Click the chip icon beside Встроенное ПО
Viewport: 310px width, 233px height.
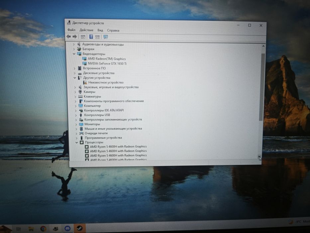79,68
